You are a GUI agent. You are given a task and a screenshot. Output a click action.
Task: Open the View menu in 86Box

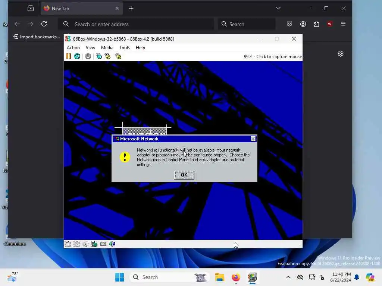click(90, 48)
